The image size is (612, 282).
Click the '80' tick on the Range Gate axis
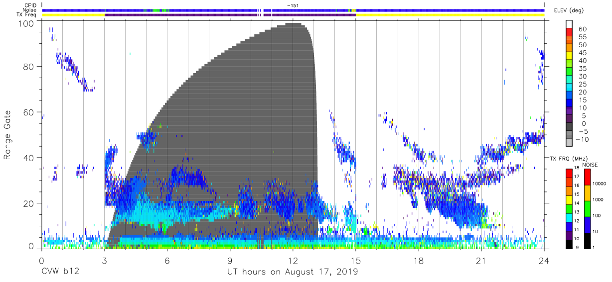tap(28, 66)
